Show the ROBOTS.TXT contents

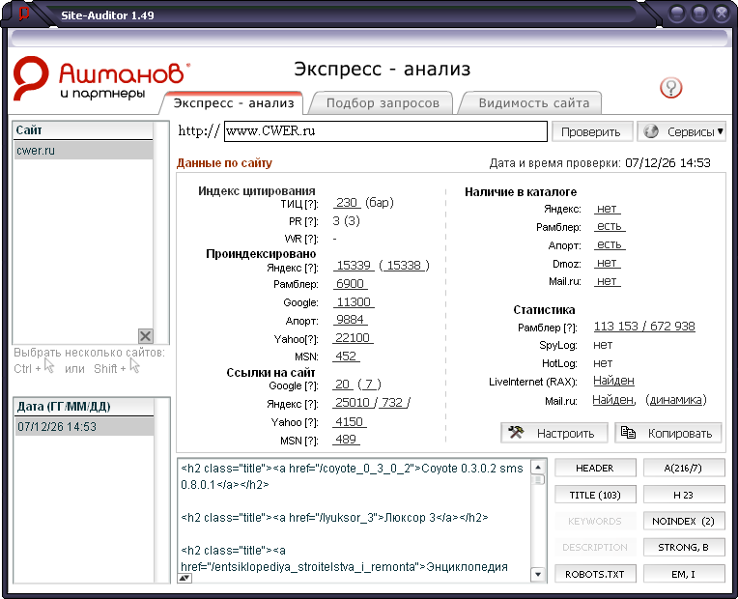coord(594,574)
